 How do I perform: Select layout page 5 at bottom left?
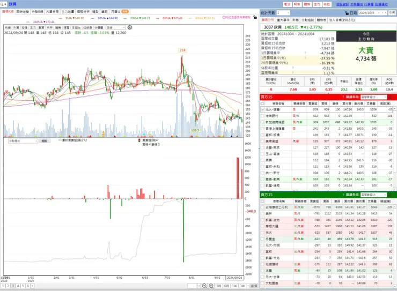pos(23,286)
